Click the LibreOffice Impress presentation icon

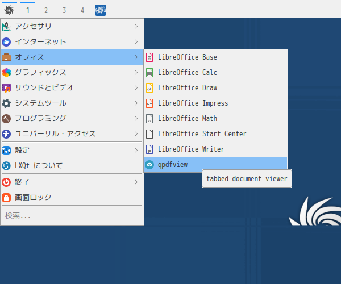(149, 103)
